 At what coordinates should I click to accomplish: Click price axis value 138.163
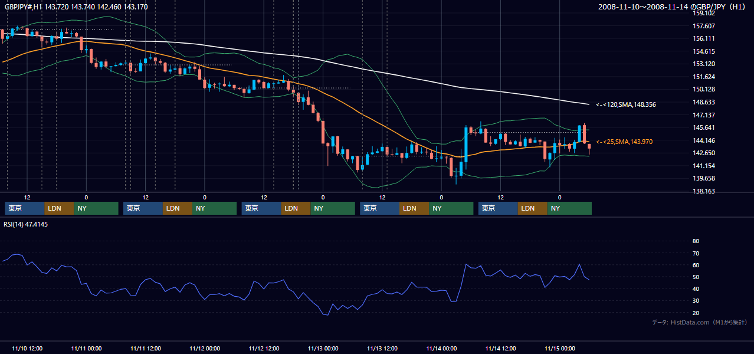pyautogui.click(x=704, y=191)
